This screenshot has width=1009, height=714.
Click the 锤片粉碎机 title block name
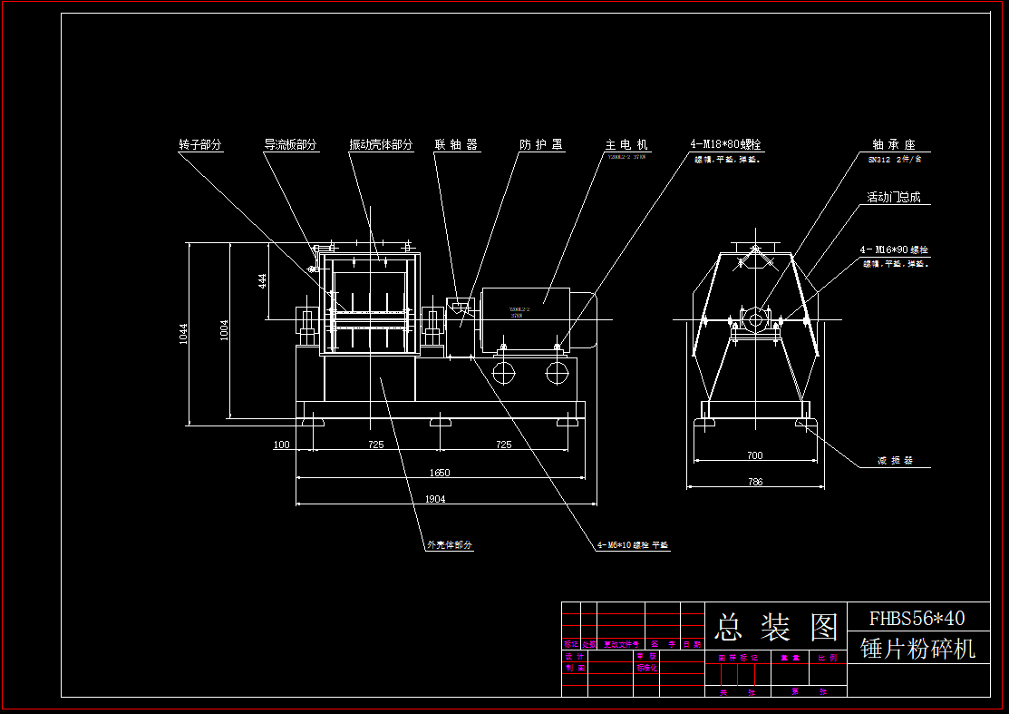pos(917,649)
